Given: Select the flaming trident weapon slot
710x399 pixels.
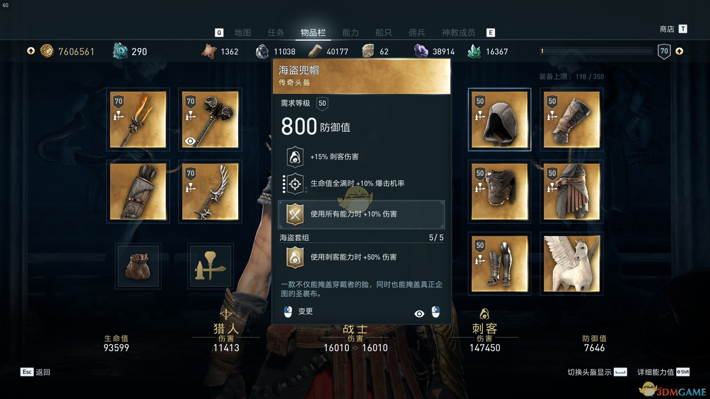Looking at the screenshot, I should (x=138, y=119).
